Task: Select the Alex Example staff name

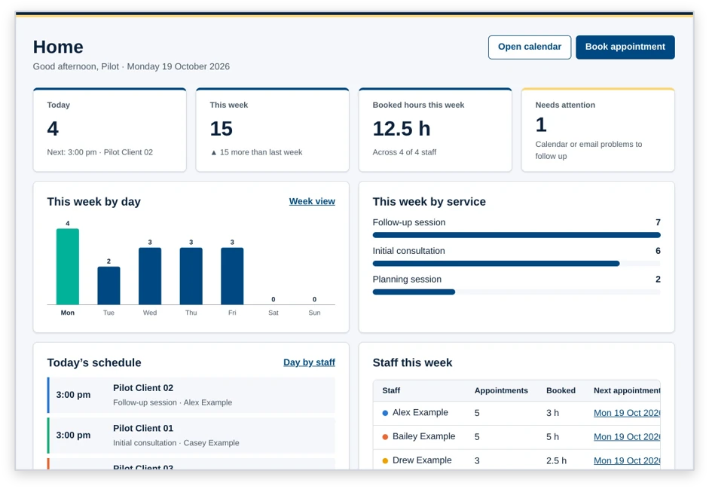Action: [x=420, y=413]
